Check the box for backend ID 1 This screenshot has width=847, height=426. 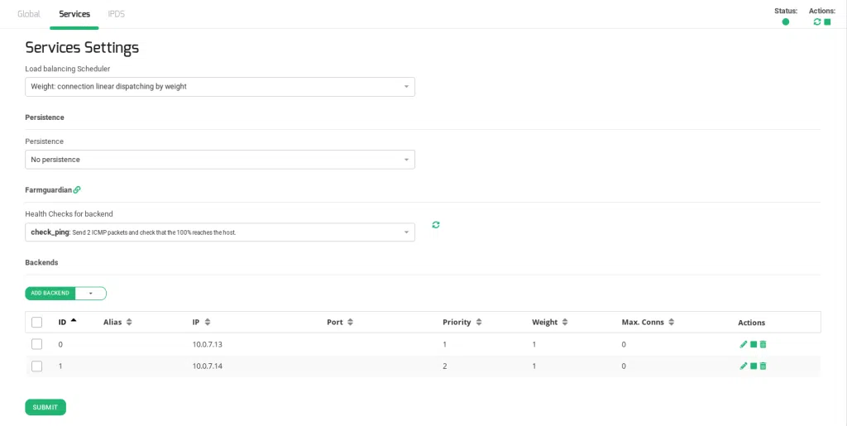[x=36, y=366]
